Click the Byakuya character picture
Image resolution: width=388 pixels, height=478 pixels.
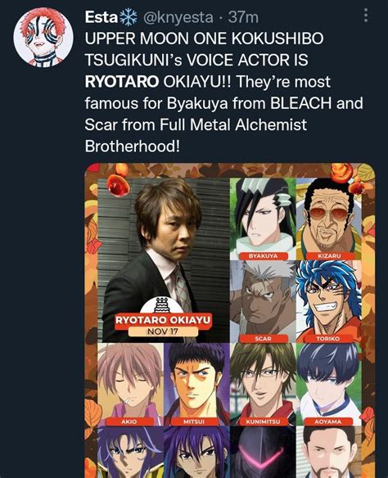263,219
